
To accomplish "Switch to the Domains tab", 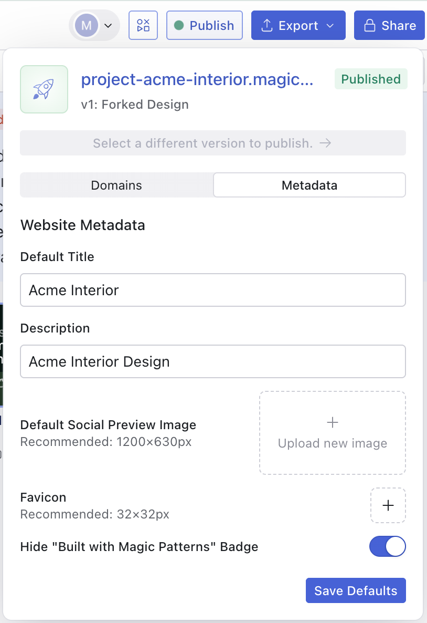I will [116, 185].
